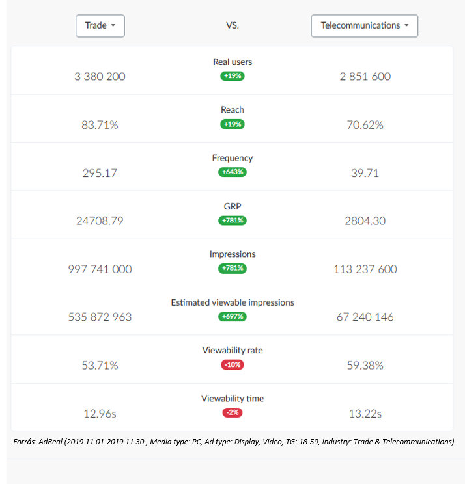
Task: Click the +19% badge under Reach
Action: pos(232,124)
